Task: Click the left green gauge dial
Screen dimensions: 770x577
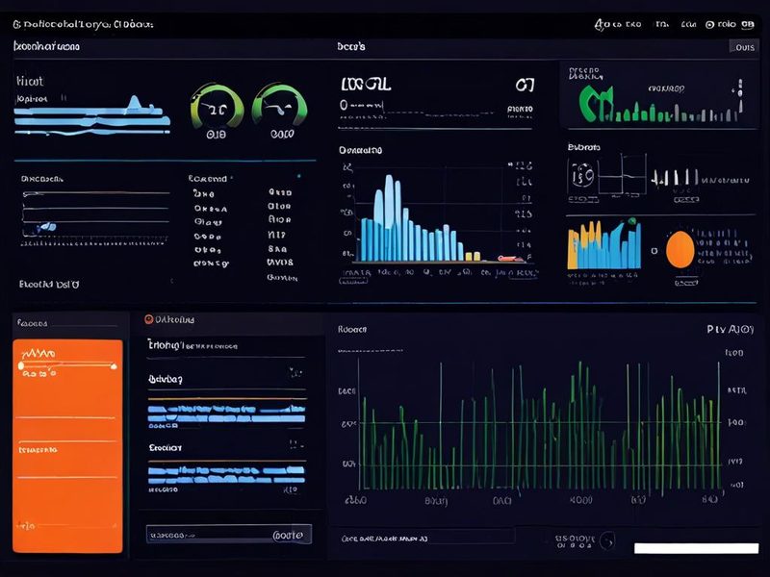Action: (x=218, y=107)
